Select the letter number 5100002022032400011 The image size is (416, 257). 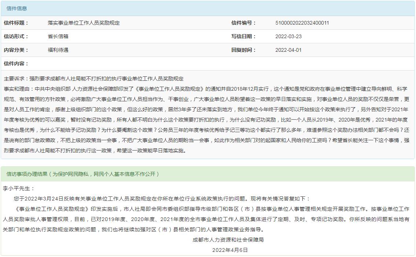(302, 23)
